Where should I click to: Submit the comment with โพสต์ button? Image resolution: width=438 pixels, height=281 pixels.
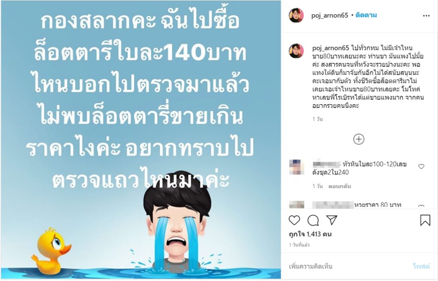tap(421, 266)
